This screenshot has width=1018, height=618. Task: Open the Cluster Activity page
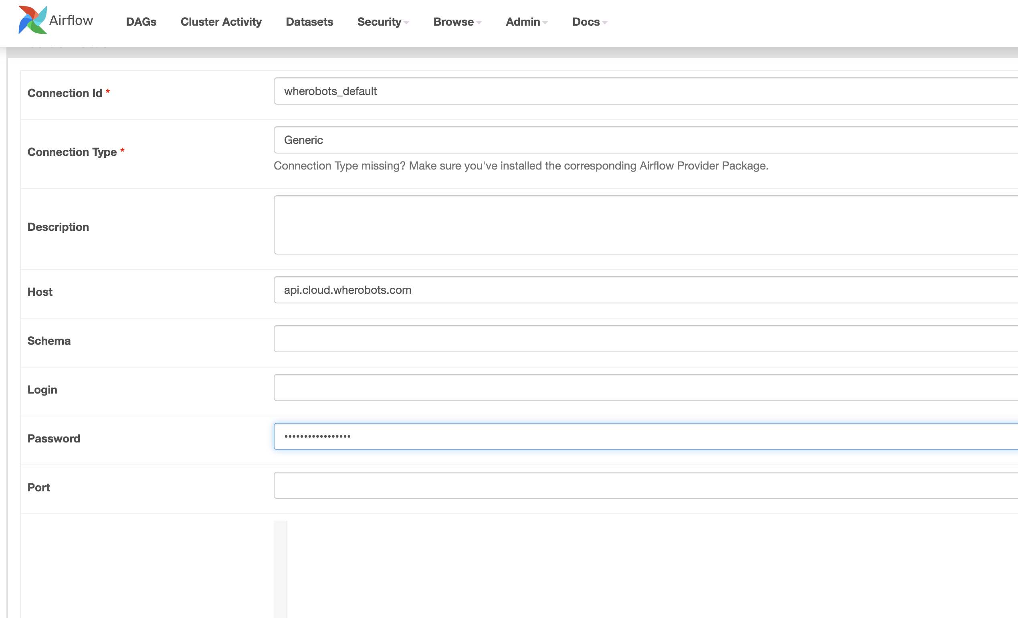pyautogui.click(x=220, y=22)
